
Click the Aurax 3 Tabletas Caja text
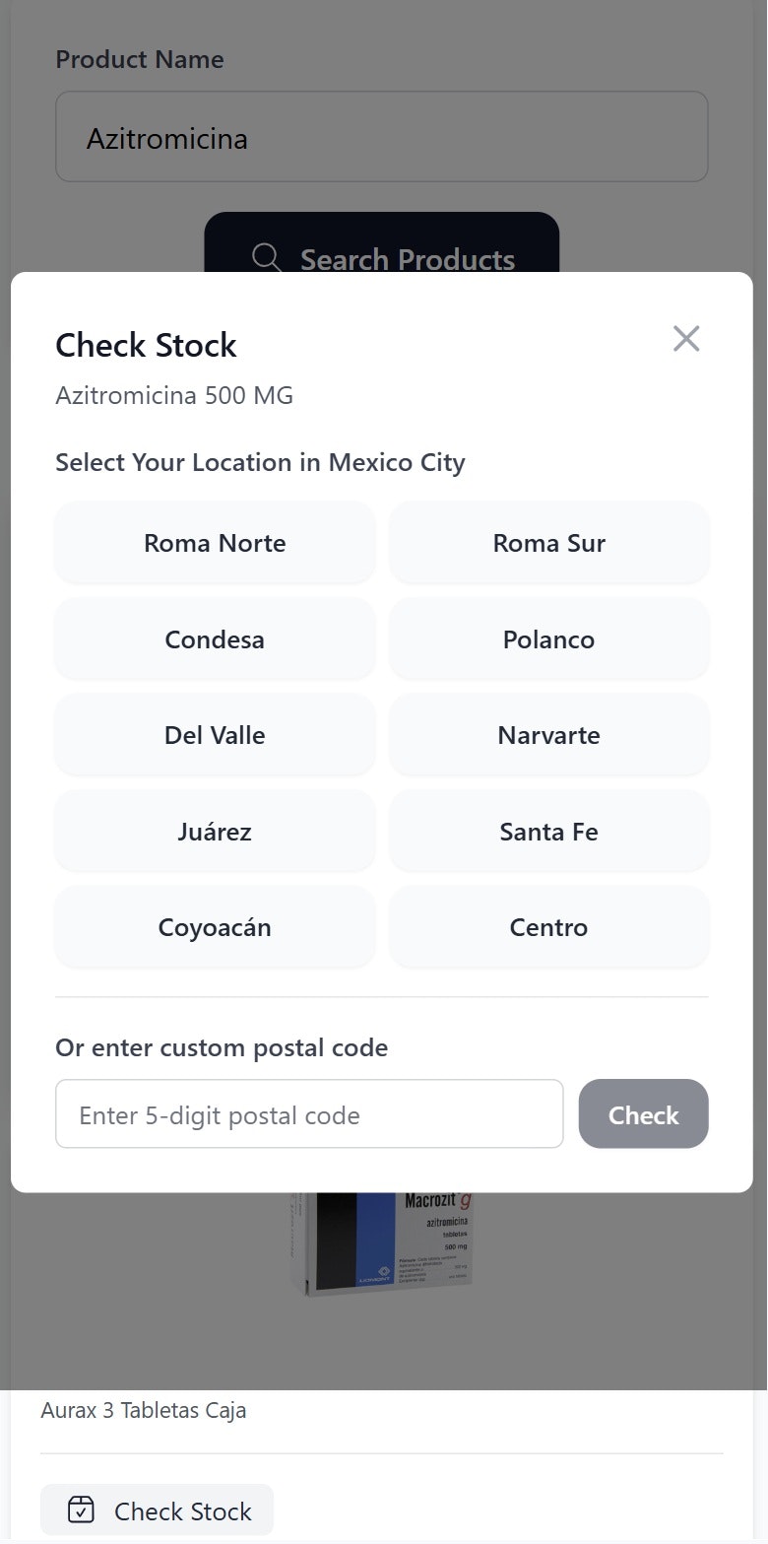pos(144,1410)
